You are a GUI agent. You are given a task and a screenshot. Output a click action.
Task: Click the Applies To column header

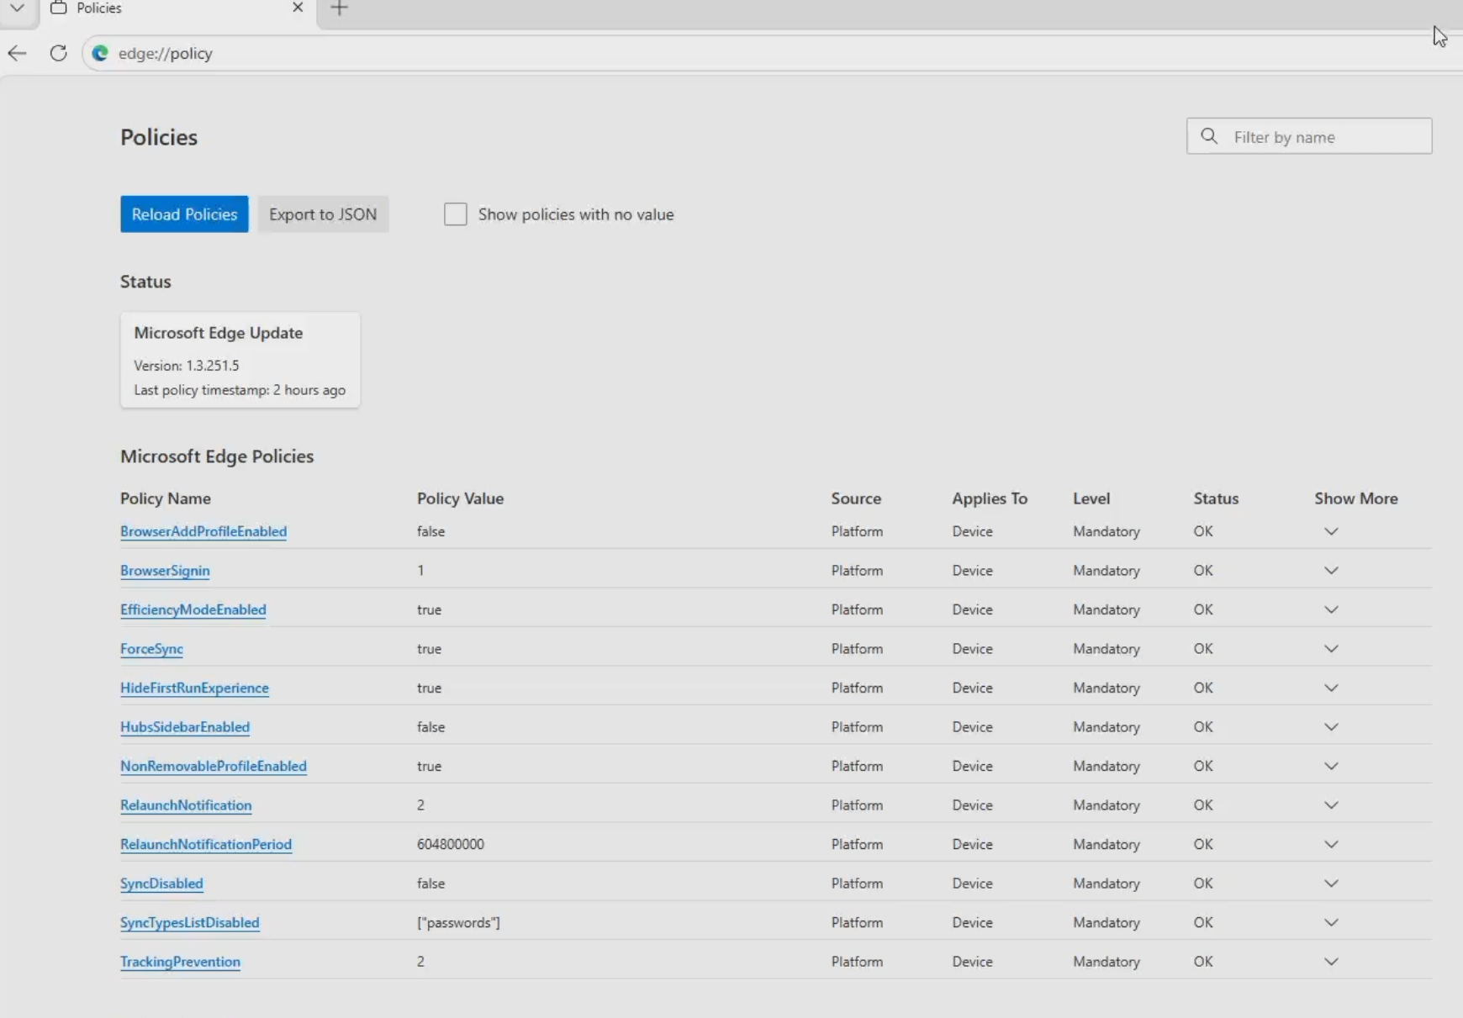(x=990, y=498)
